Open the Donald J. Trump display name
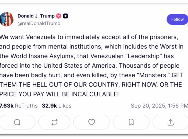188x139 pixels. click(36, 16)
